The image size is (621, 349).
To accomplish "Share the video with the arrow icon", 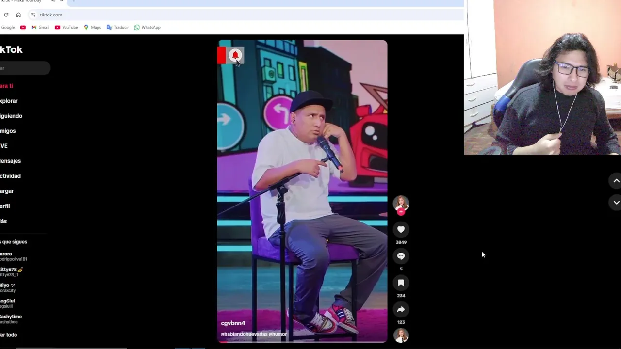I will click(x=401, y=309).
